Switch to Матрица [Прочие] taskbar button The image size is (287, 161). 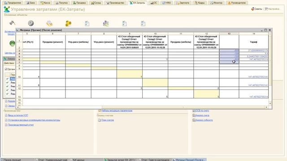click(189, 160)
